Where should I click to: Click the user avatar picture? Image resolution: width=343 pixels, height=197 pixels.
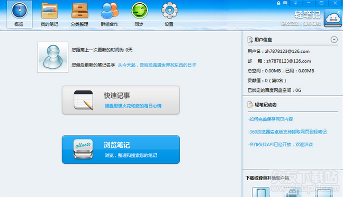pyautogui.click(x=53, y=57)
